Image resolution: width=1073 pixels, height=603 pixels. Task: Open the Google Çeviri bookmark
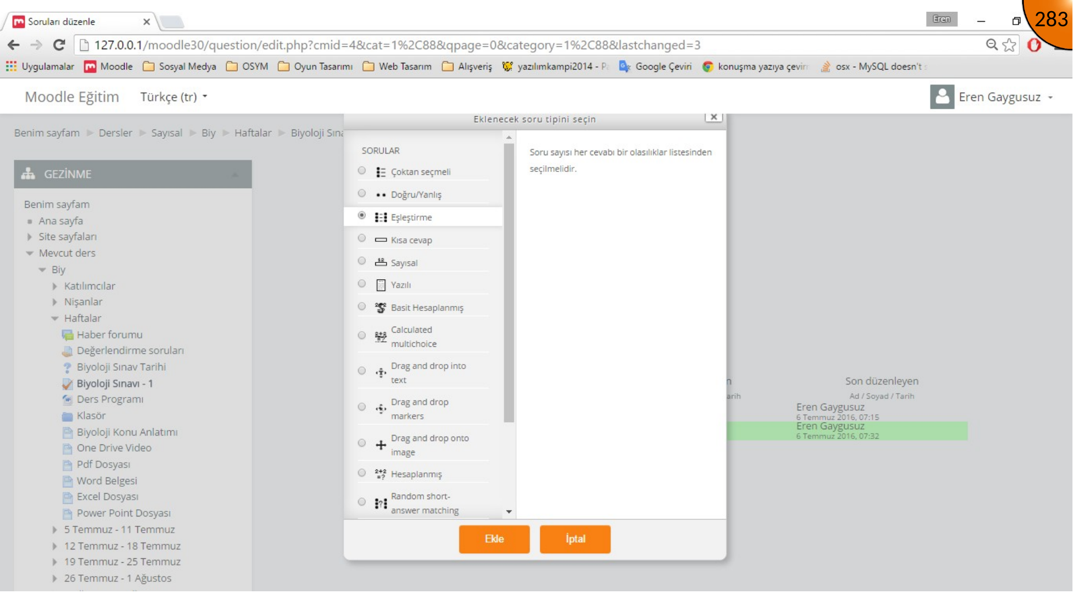[x=655, y=66]
